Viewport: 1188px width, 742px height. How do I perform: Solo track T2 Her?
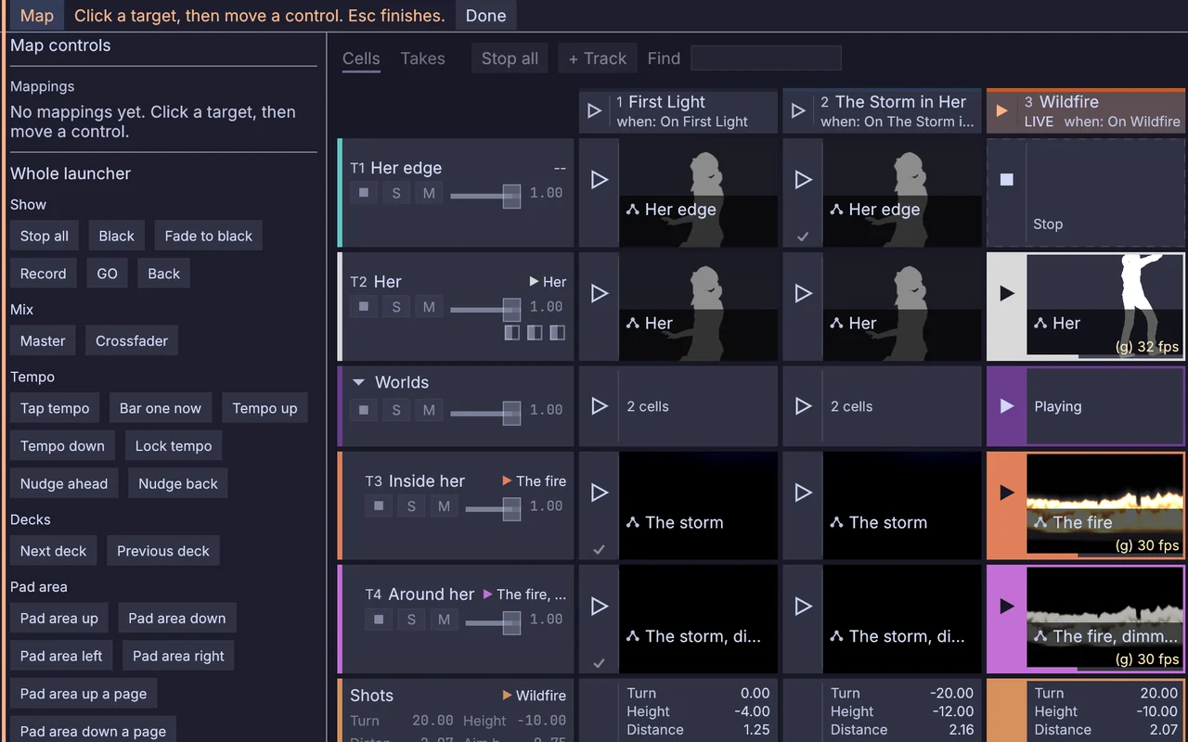(396, 307)
